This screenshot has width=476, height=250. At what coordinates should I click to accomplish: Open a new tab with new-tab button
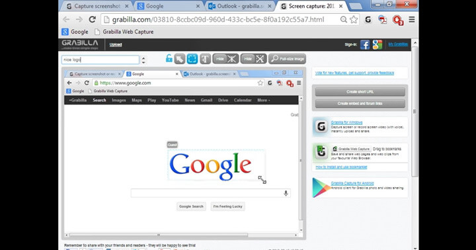355,6
